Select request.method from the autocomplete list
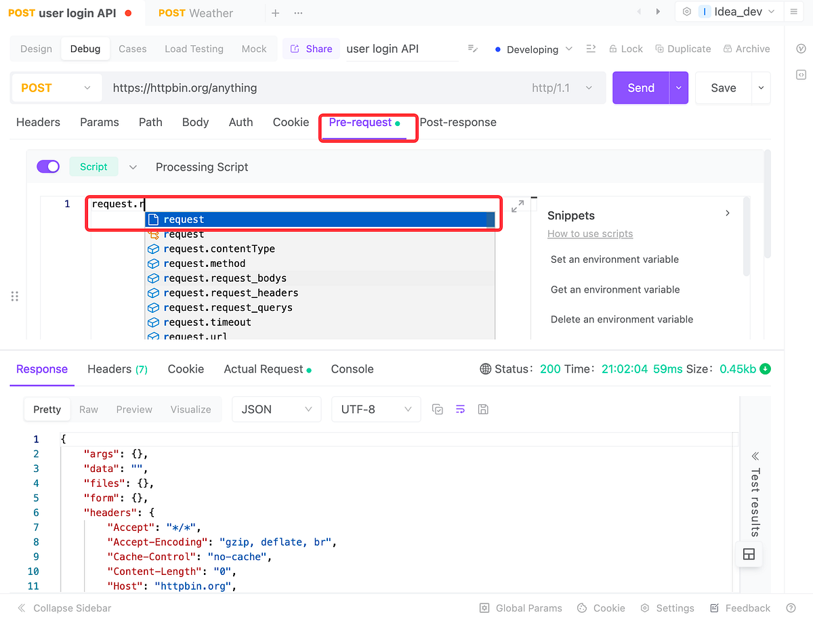Image resolution: width=813 pixels, height=621 pixels. tap(203, 263)
